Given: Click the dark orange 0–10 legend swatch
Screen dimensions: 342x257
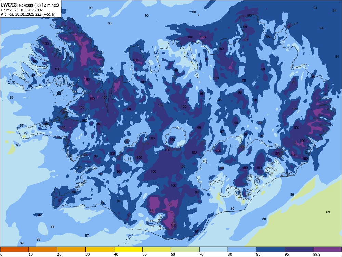Looking at the screenshot, I should [14, 249].
